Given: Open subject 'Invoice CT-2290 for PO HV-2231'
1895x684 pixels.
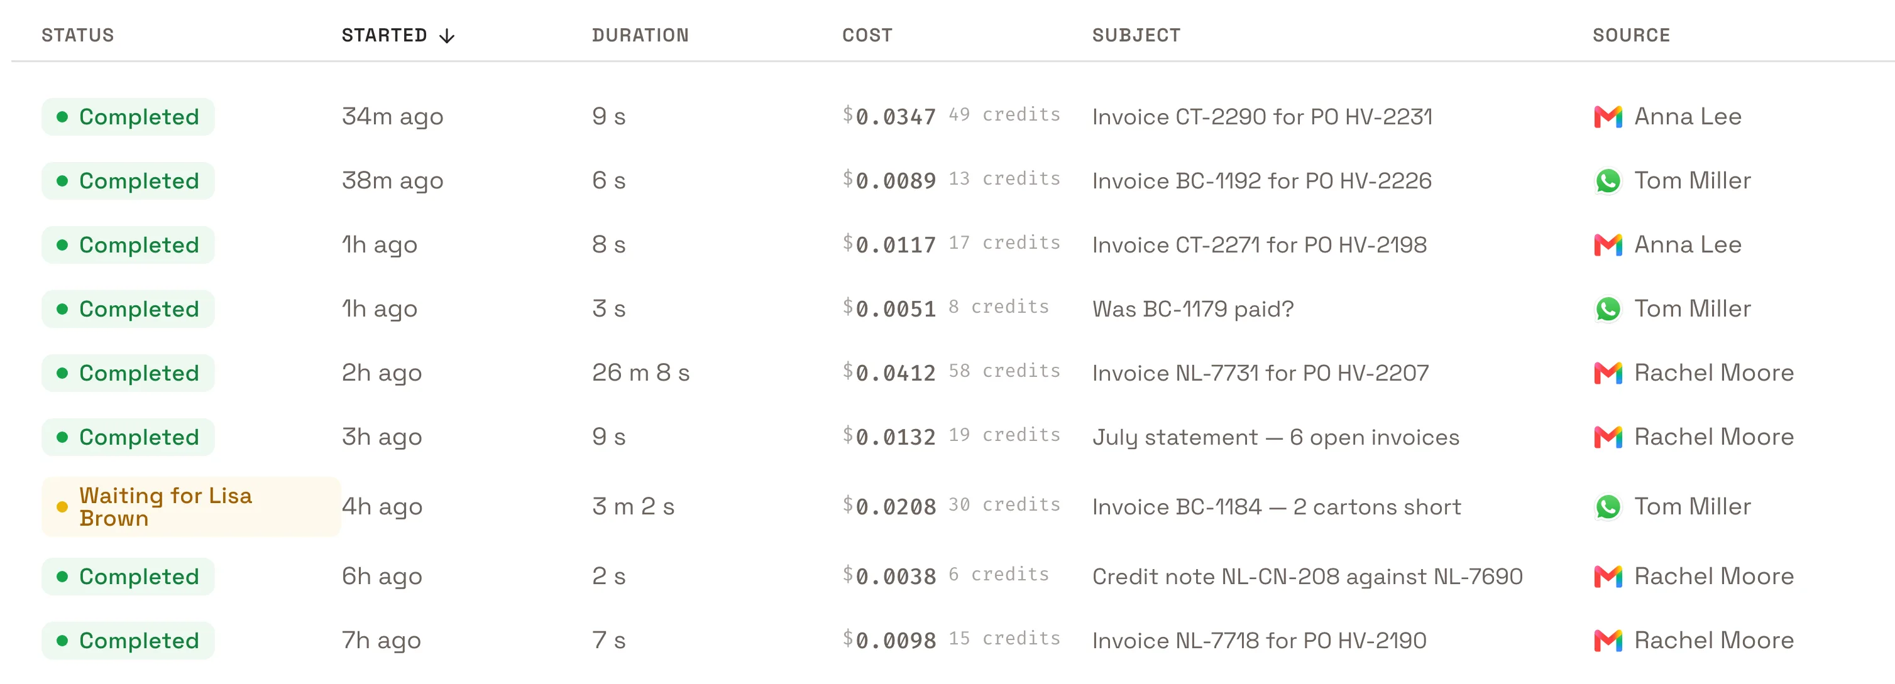Looking at the screenshot, I should (x=1261, y=117).
